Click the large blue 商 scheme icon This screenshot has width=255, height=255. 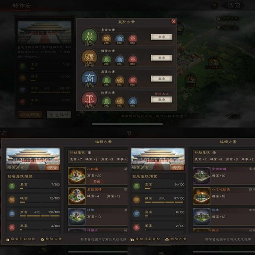[x=89, y=78]
